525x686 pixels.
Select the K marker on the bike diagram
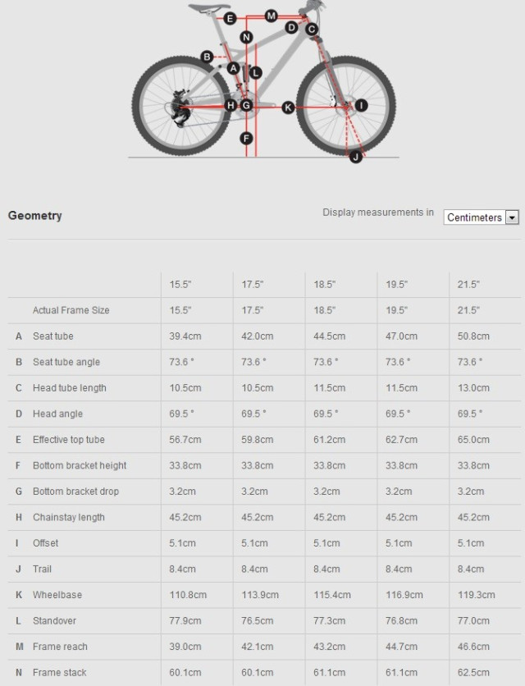pos(288,107)
